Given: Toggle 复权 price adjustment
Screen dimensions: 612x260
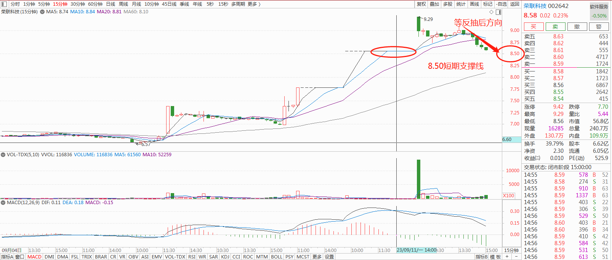Looking at the screenshot, I should [x=421, y=4].
